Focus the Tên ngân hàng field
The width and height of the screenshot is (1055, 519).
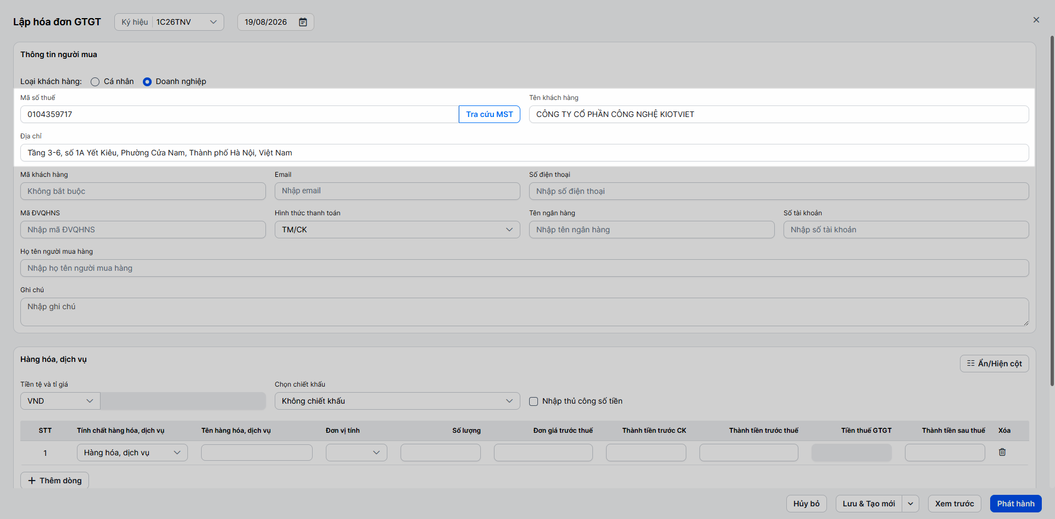[652, 230]
